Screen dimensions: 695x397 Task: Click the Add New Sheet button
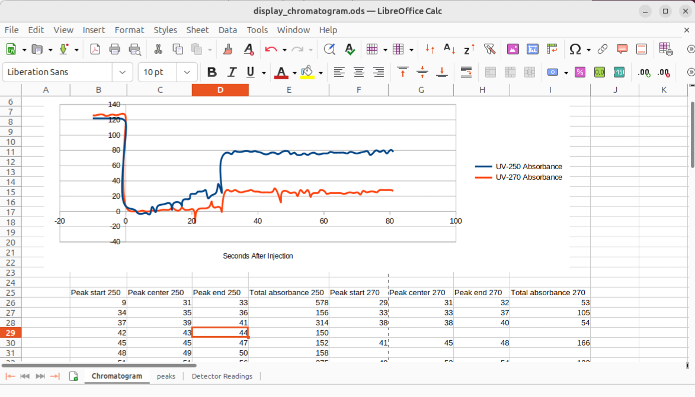(x=73, y=376)
